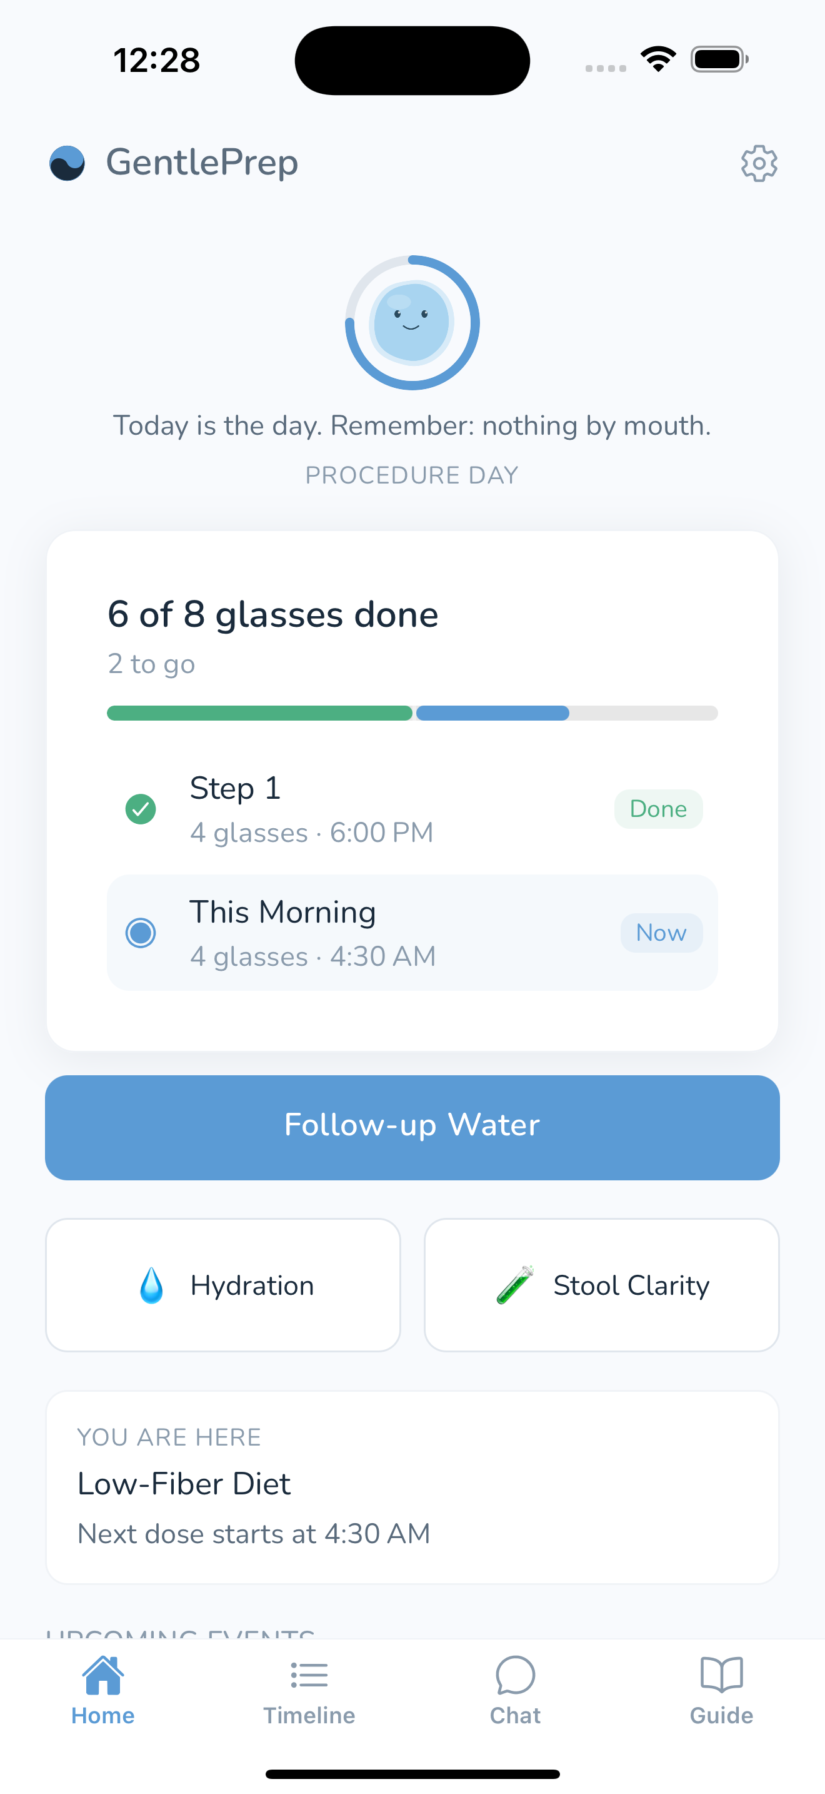Viewport: 825px width, 1794px height.
Task: Tap the test tube Stool Clarity icon
Action: click(x=516, y=1285)
